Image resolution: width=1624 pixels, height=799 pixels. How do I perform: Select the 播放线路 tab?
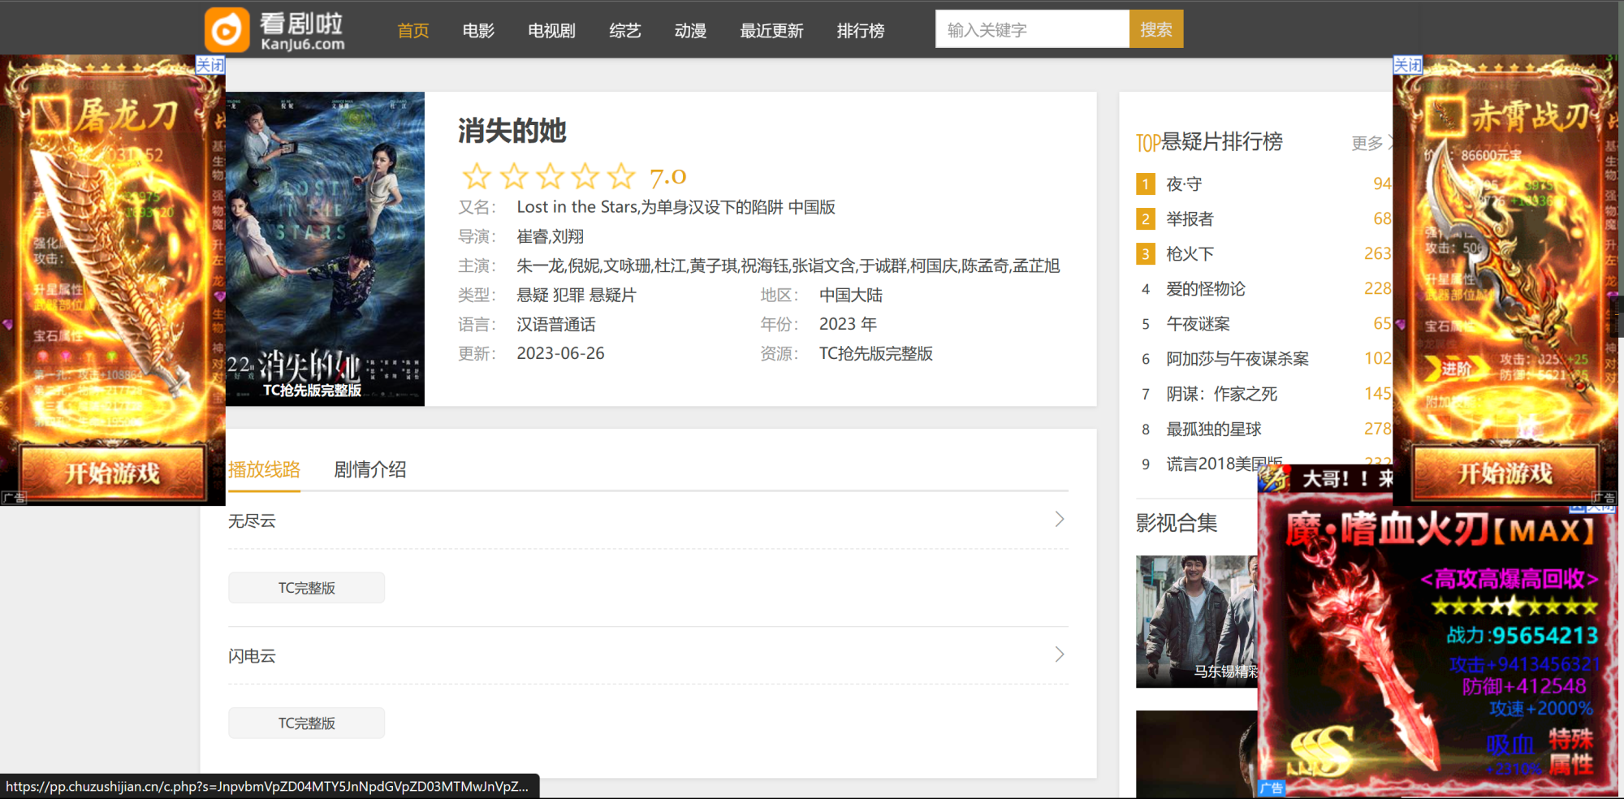pyautogui.click(x=264, y=469)
